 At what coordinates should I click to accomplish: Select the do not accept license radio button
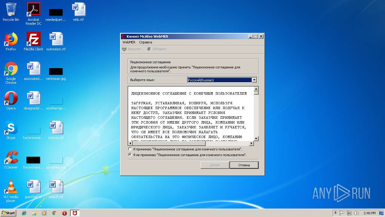coord(130,155)
